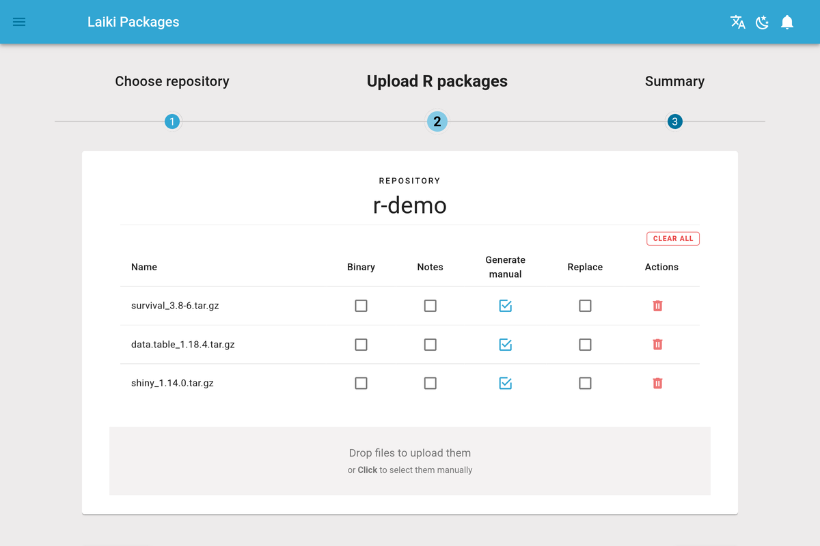Click the Summary step title

tap(674, 81)
